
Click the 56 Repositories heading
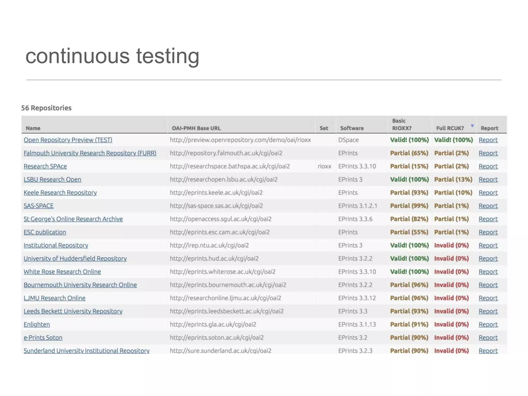click(46, 108)
